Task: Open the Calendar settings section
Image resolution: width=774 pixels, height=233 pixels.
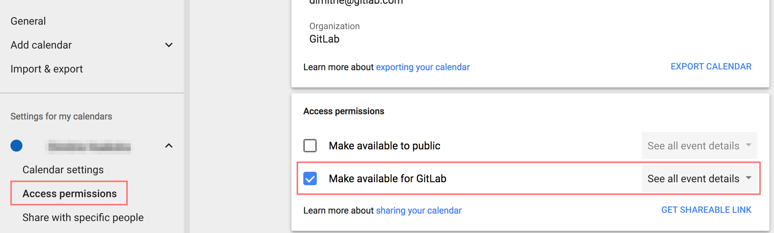Action: pos(63,169)
